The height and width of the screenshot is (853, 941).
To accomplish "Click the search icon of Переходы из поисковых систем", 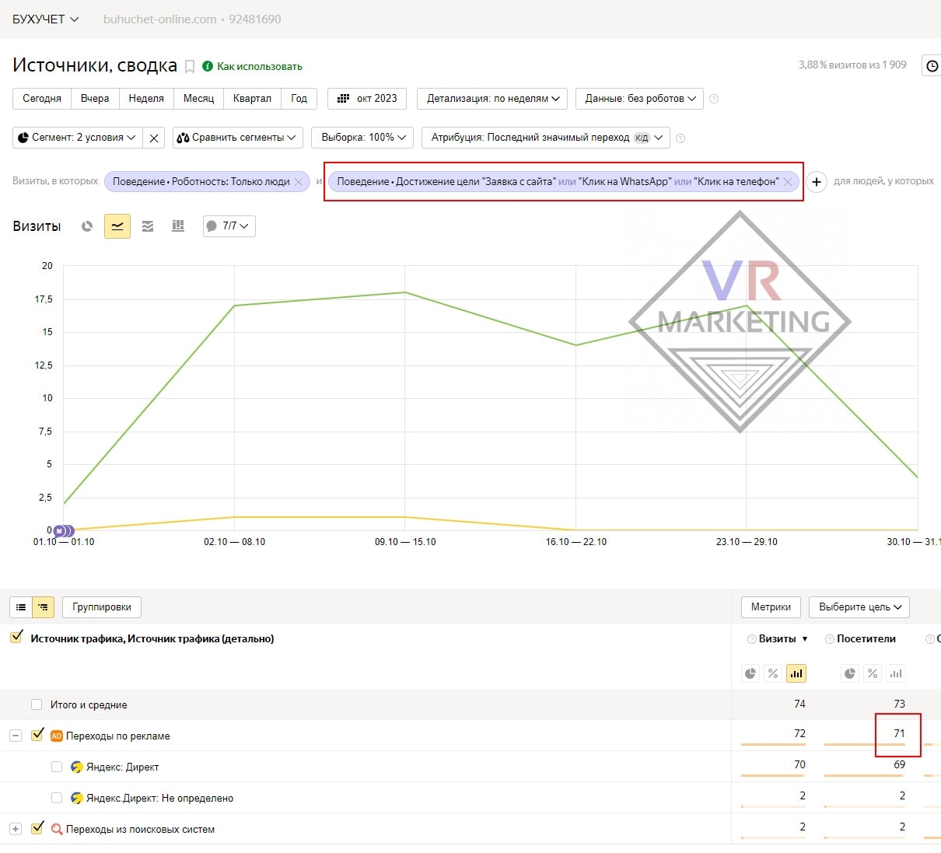I will point(57,830).
